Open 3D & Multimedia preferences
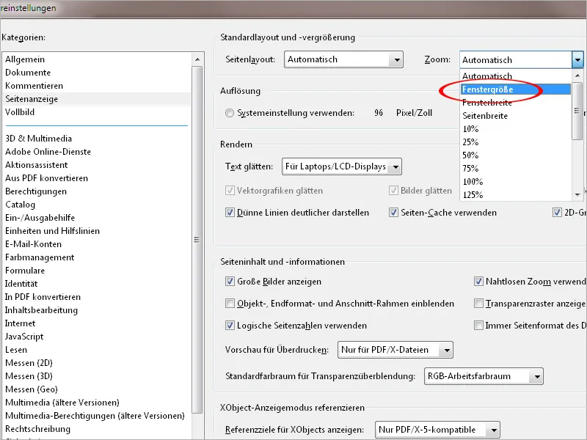This screenshot has height=440, width=587. [39, 139]
